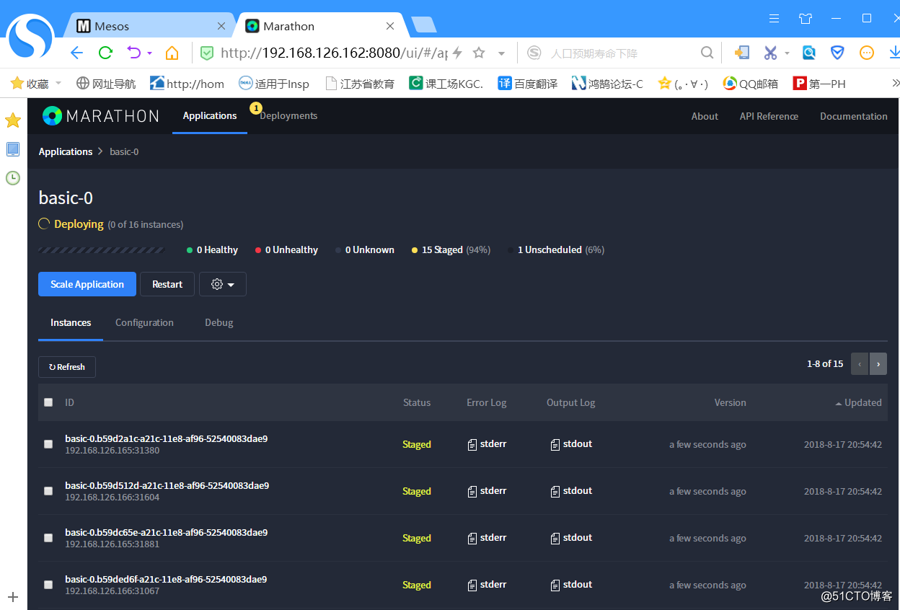Open stdout log for basic-0.b59dc65e

point(571,538)
